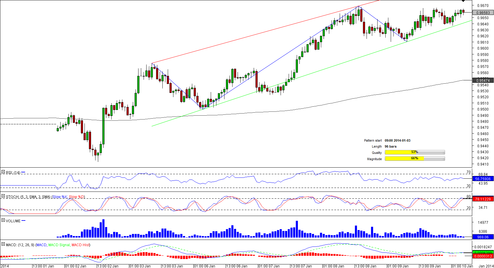The width and height of the screenshot is (494, 268).
Task: Click the RSI value label 56.75906
Action: click(x=483, y=179)
